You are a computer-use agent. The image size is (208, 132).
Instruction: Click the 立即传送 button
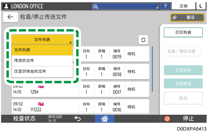click(183, 84)
